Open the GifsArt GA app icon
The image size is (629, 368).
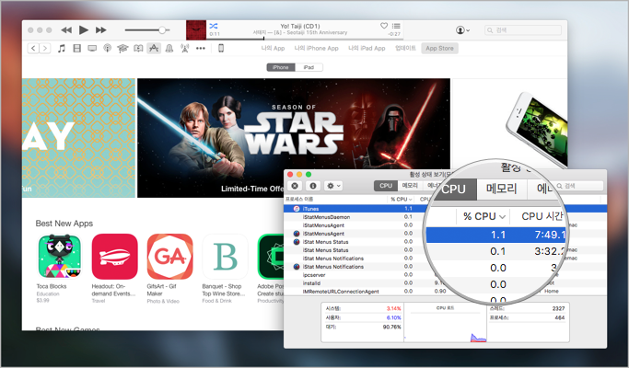169,257
